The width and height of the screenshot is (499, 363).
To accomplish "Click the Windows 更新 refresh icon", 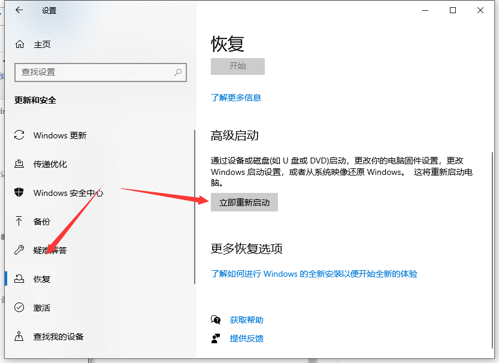I will click(x=20, y=135).
